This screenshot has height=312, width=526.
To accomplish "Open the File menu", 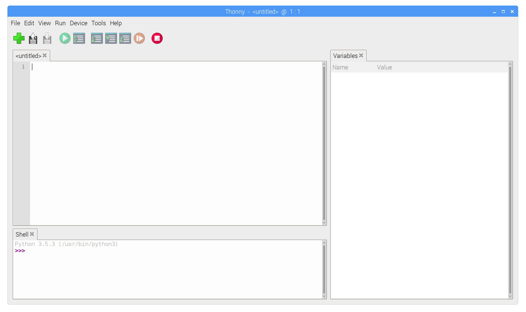I will point(15,23).
